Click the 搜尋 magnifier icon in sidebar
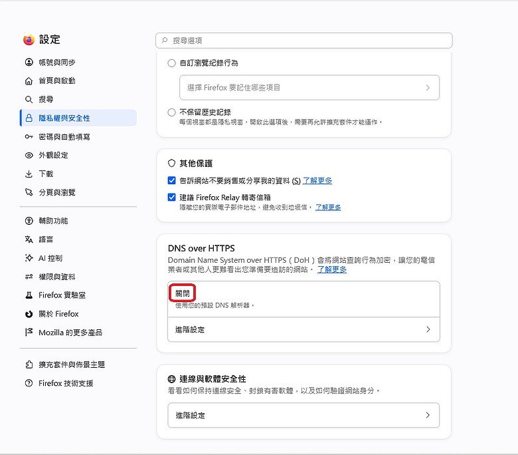The image size is (518, 455). pos(29,99)
